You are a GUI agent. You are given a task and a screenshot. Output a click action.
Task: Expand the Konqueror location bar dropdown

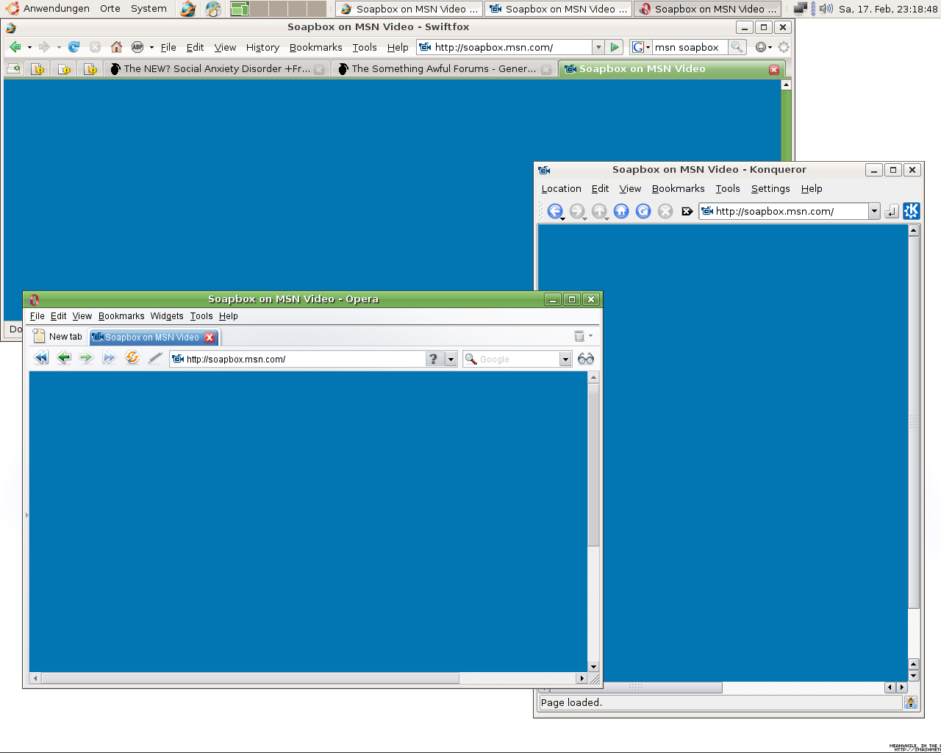click(874, 211)
